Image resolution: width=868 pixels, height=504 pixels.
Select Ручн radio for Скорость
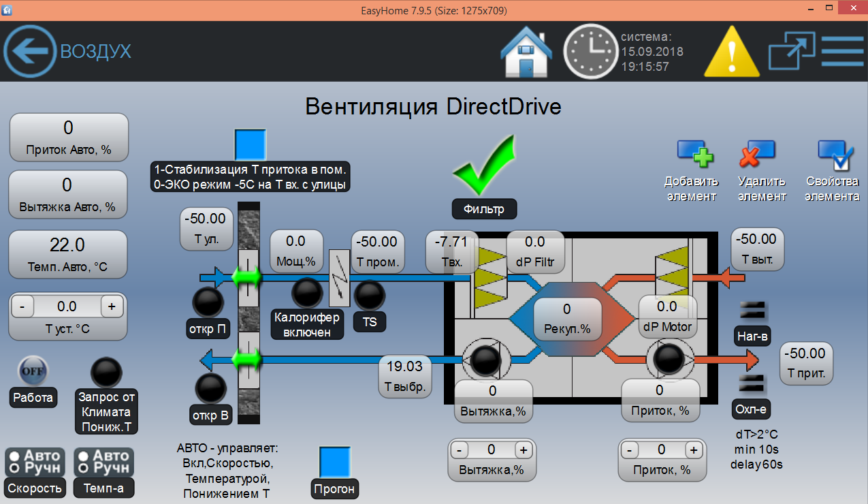point(13,468)
